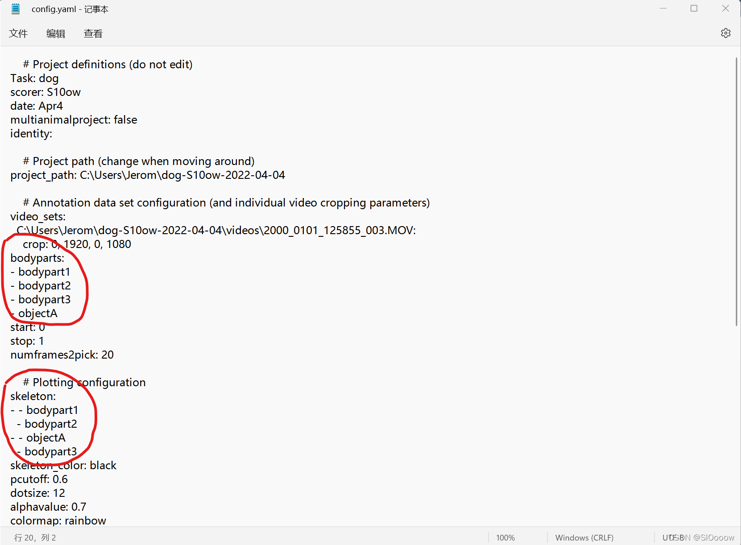Place cursor on numframes2pick: 20 line
741x545 pixels.
pos(62,355)
